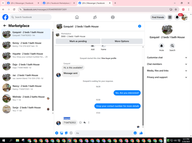Open the Facebook menu grid icon
Viewport: 192px width, 143px height.
point(170,17)
